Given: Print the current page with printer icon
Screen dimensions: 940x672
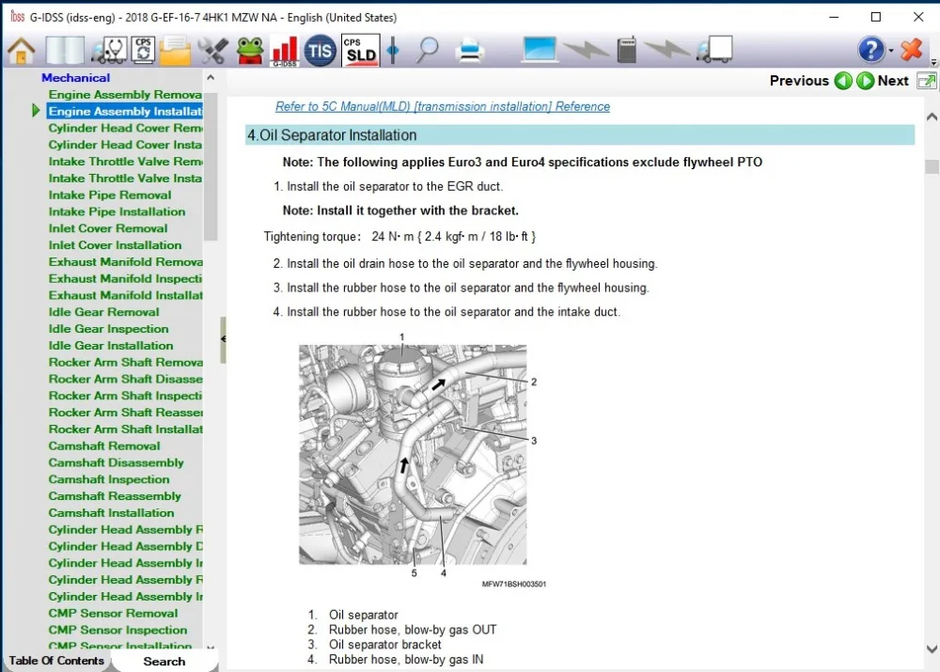Looking at the screenshot, I should coord(469,51).
